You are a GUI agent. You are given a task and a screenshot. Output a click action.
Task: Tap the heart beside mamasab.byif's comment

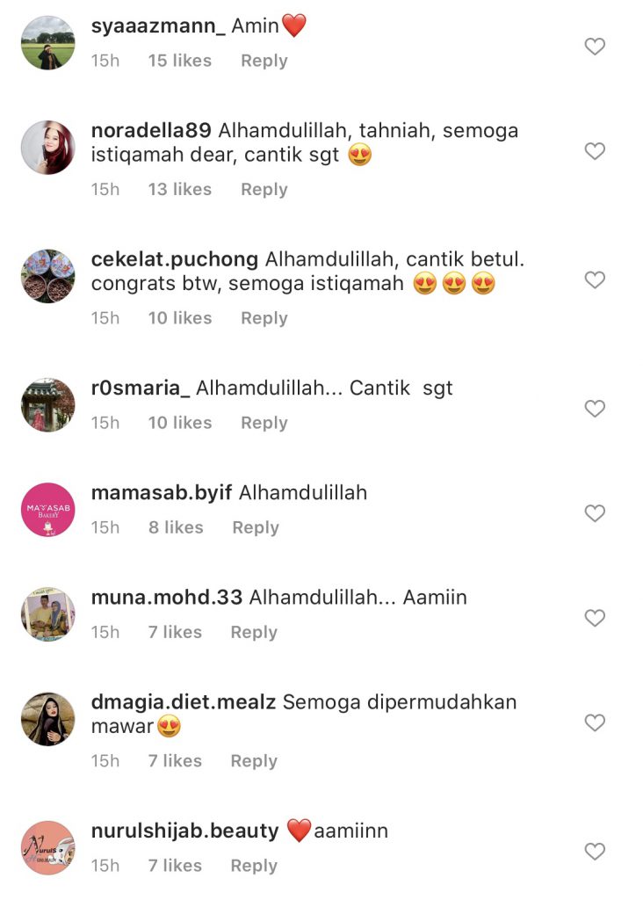(x=595, y=513)
